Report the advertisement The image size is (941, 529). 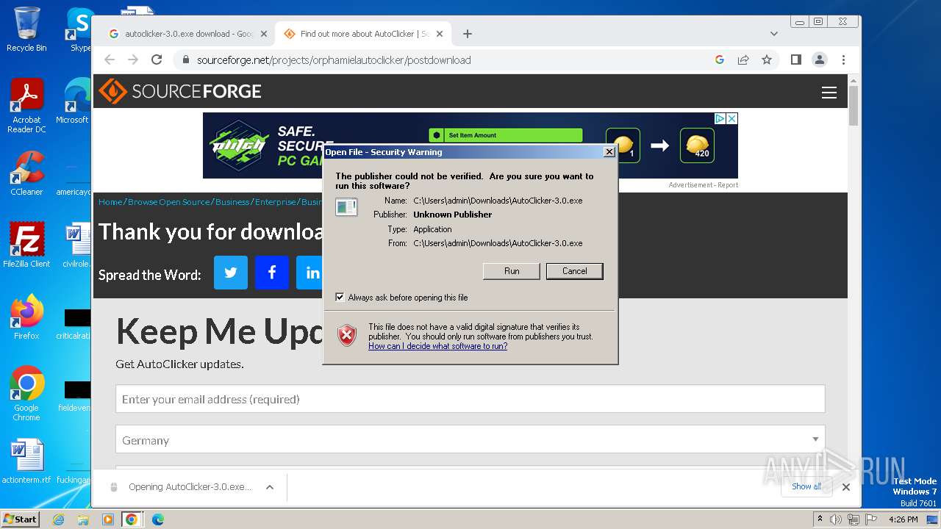pos(728,185)
